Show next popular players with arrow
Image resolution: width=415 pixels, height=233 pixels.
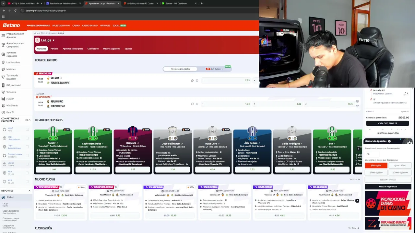(x=359, y=149)
